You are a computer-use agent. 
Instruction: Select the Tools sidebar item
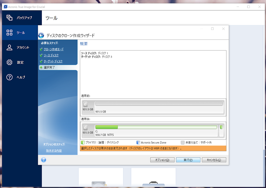(x=20, y=33)
